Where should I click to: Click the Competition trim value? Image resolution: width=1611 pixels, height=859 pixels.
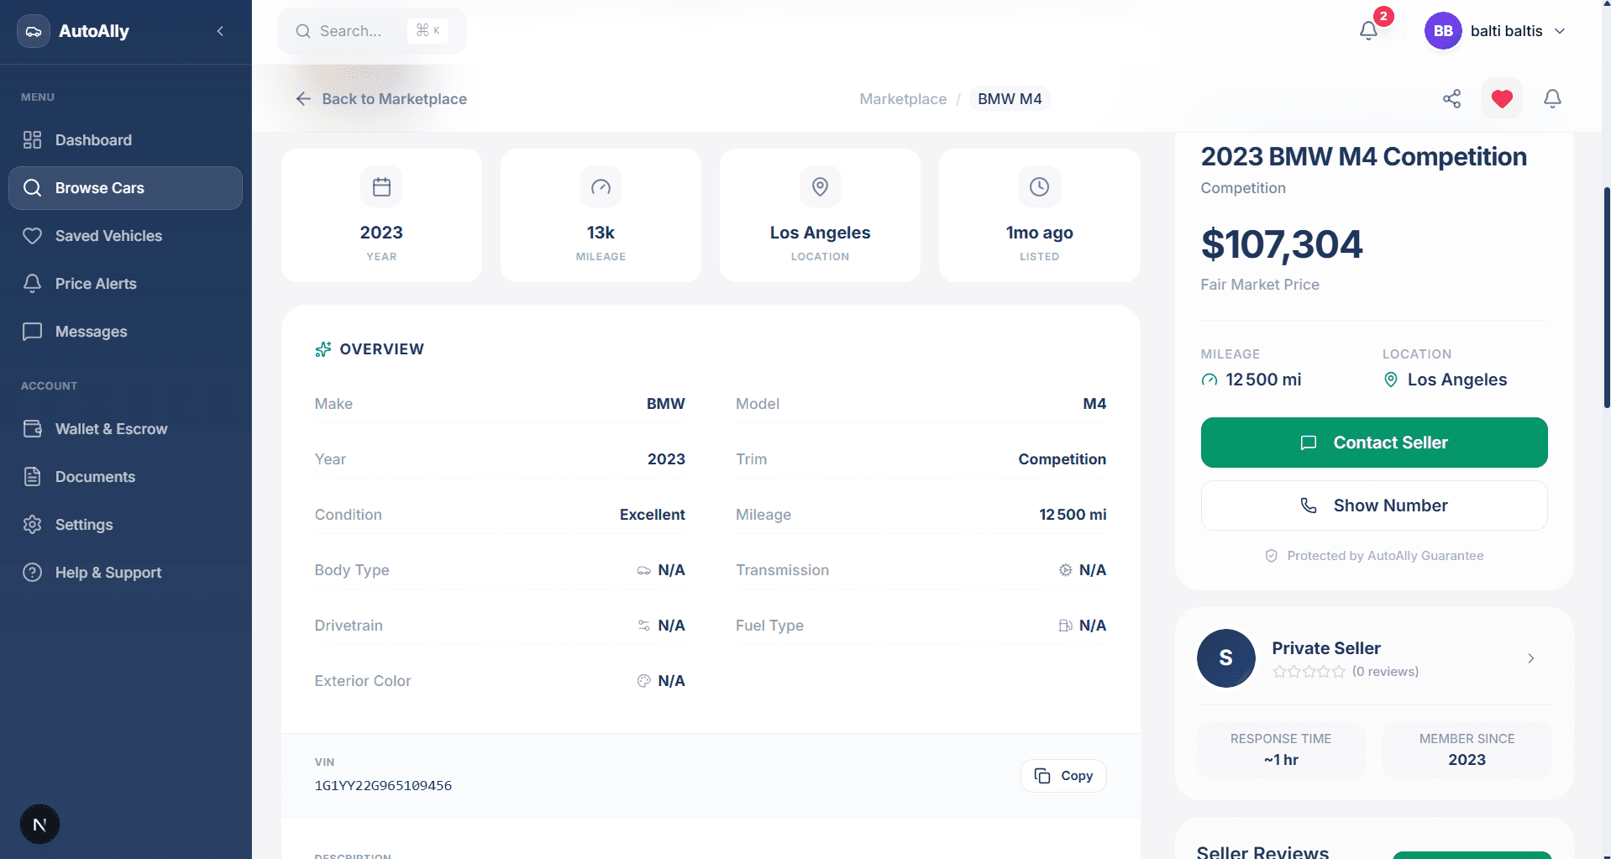pyautogui.click(x=1062, y=459)
